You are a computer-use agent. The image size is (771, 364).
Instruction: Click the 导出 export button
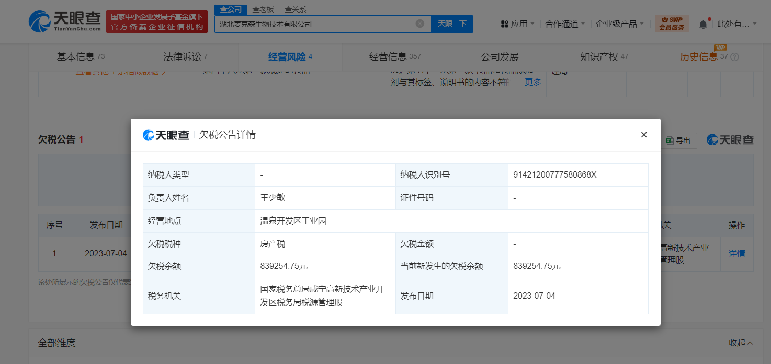[x=678, y=140]
